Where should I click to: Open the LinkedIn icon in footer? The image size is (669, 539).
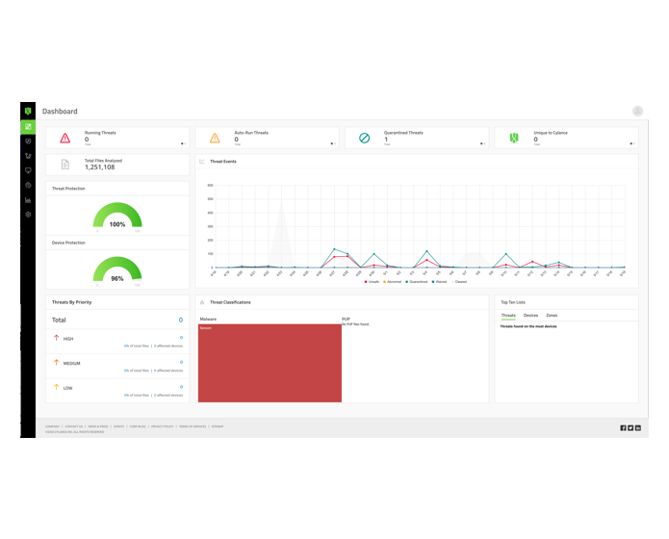click(637, 427)
